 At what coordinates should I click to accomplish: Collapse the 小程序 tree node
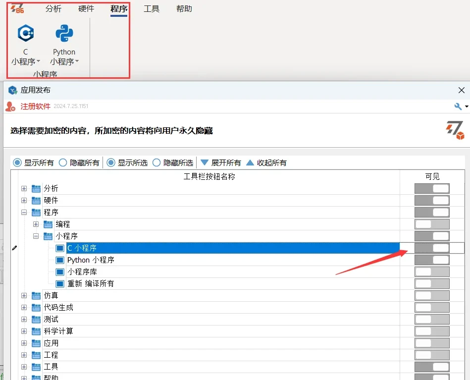pyautogui.click(x=36, y=236)
